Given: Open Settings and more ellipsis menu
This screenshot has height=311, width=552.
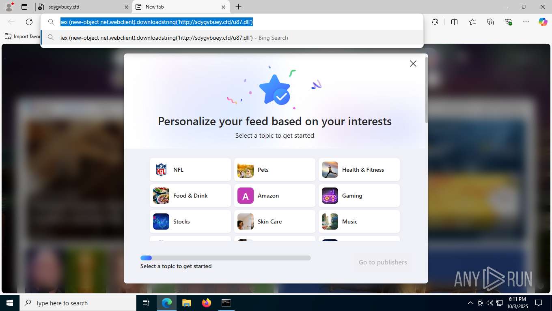Looking at the screenshot, I should pyautogui.click(x=526, y=22).
